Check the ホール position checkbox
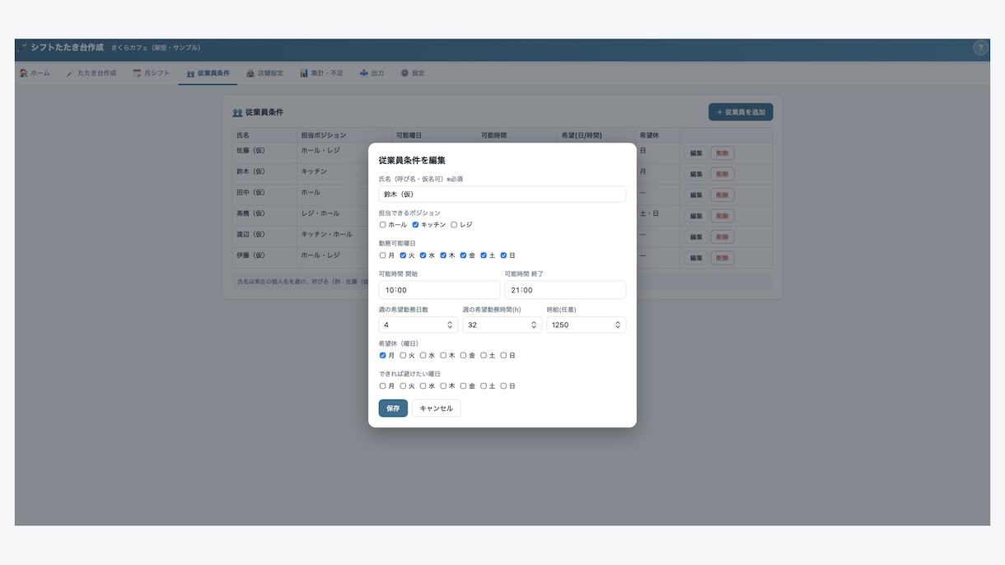1005x565 pixels. pos(382,225)
